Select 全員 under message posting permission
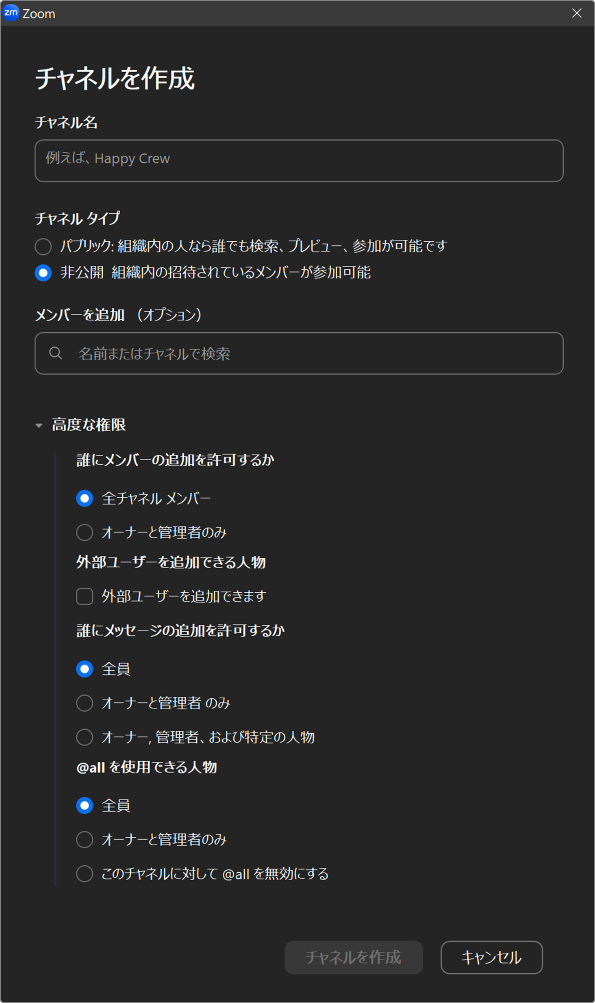 85,669
